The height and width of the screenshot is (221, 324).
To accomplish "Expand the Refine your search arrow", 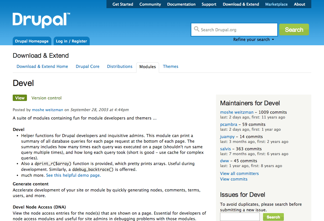I will click(x=273, y=40).
